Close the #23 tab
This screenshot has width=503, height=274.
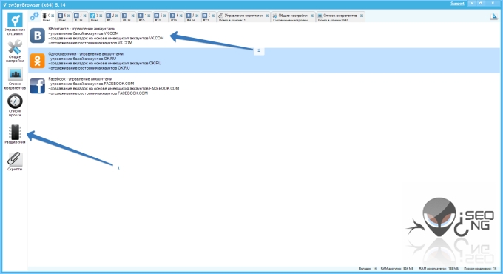click(x=213, y=16)
